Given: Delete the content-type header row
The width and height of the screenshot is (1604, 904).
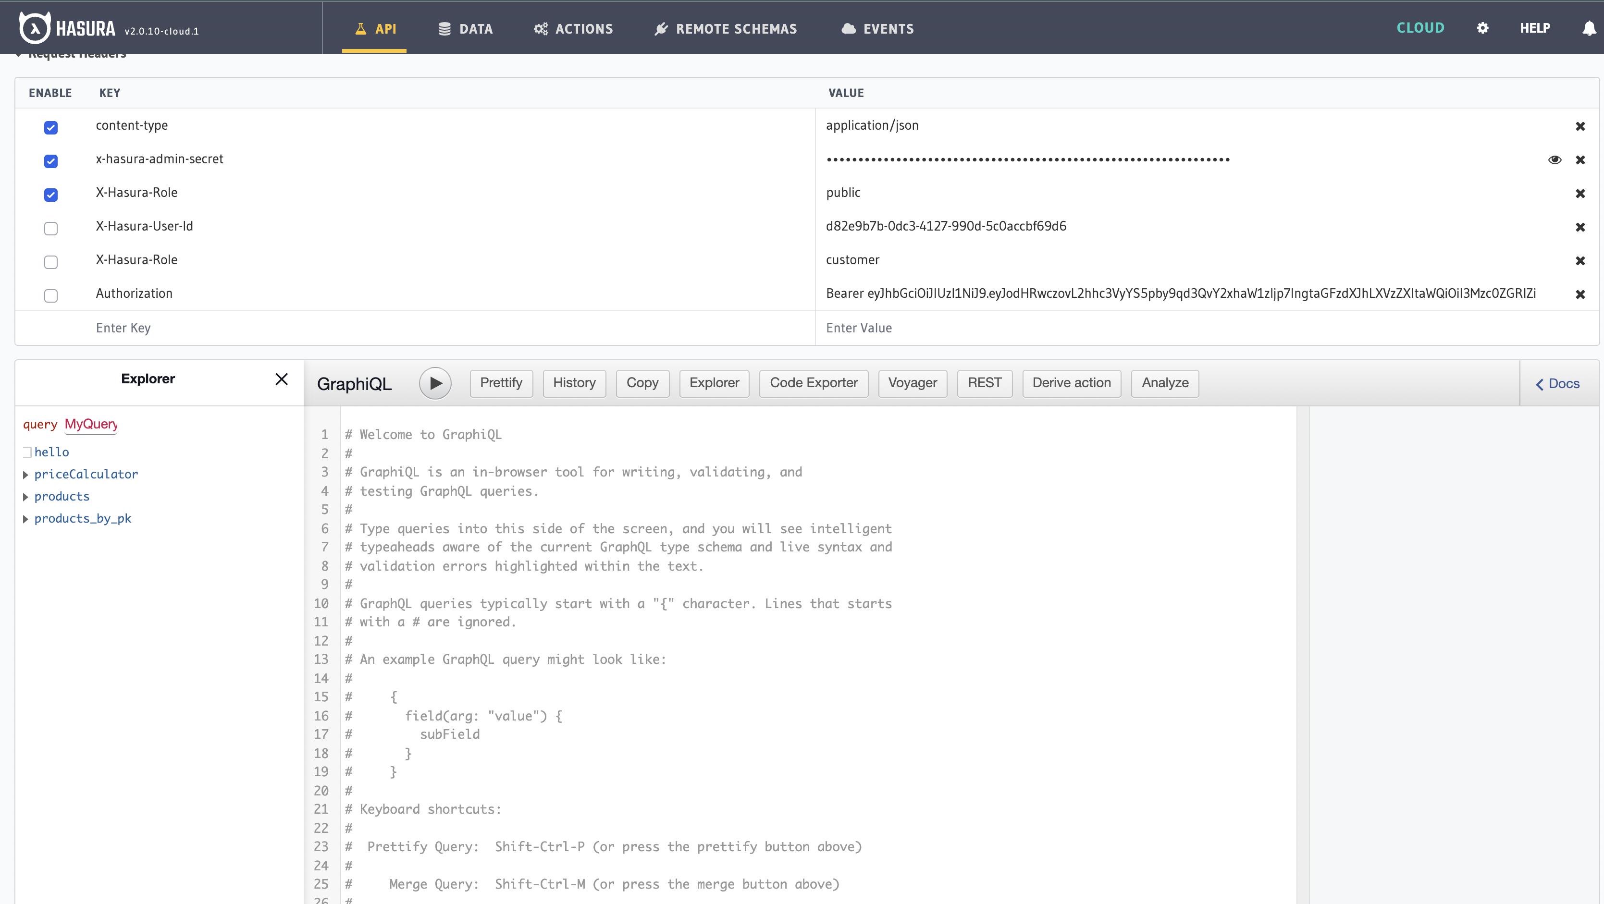Looking at the screenshot, I should (1579, 126).
